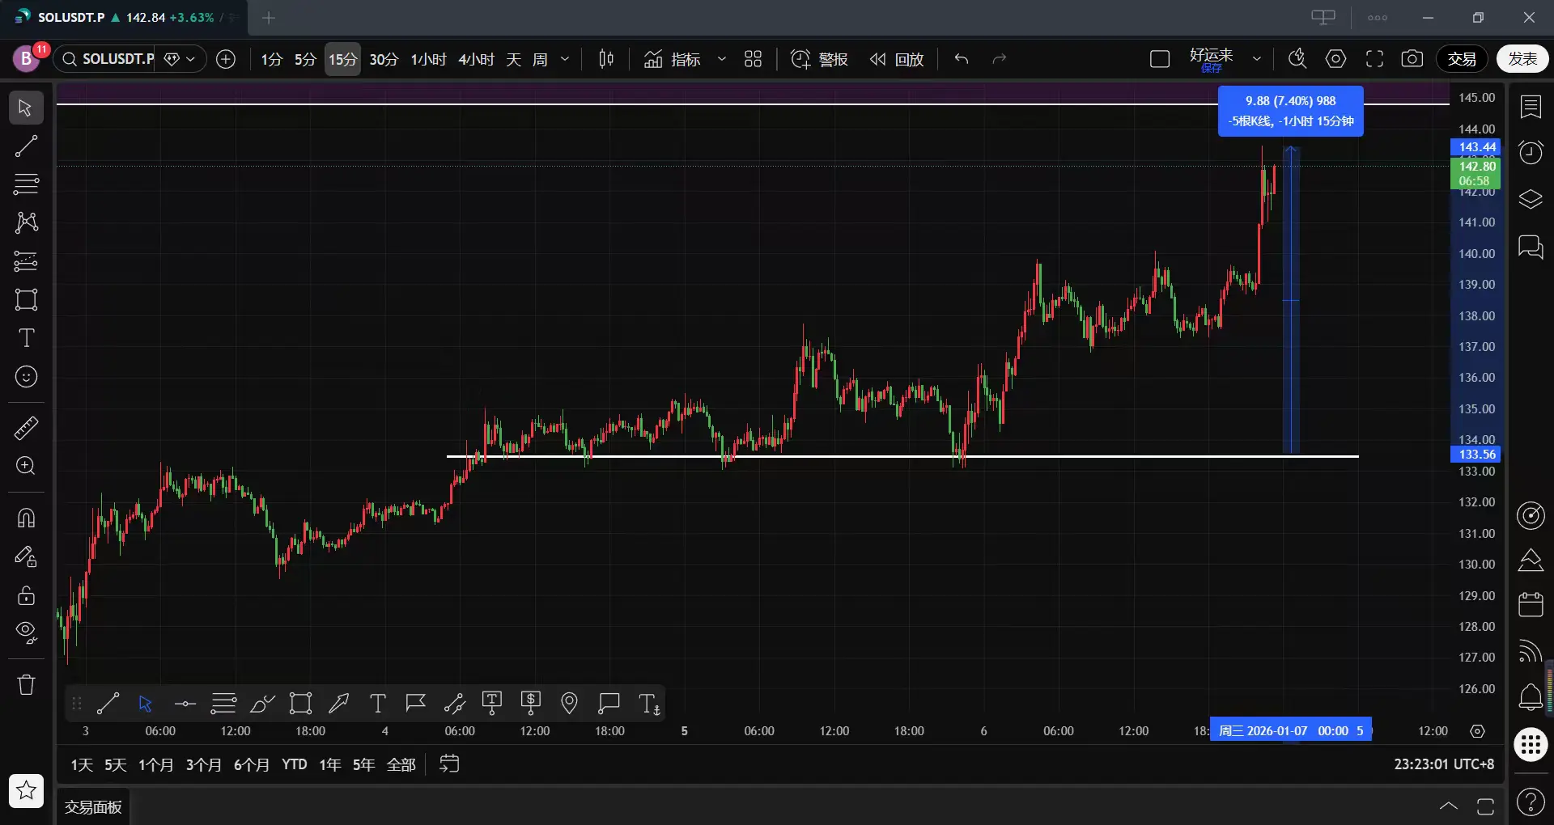Screen dimensions: 1554x825
Task: Open the 指标 indicators dialog
Action: 672,59
